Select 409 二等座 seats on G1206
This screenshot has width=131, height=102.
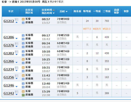pyautogui.click(x=107, y=37)
